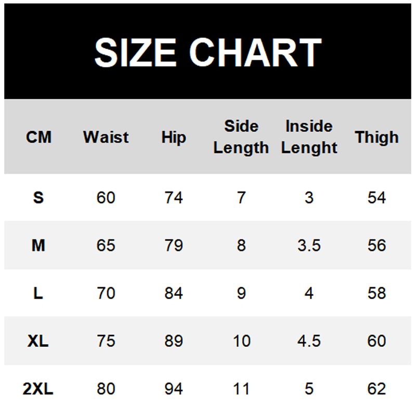Select the Side Length header
The height and width of the screenshot is (416, 416).
point(241,137)
